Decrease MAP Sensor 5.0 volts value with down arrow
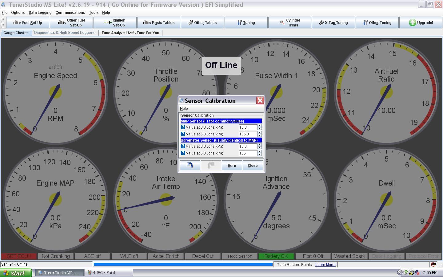443x277 pixels. point(260,136)
